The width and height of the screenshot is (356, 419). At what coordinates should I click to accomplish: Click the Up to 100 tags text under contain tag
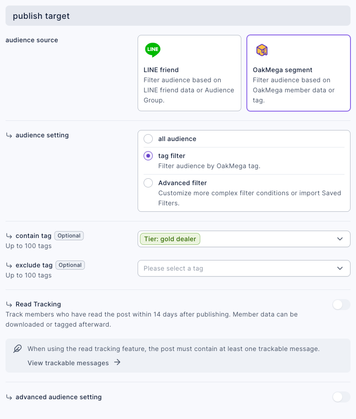[x=28, y=246]
